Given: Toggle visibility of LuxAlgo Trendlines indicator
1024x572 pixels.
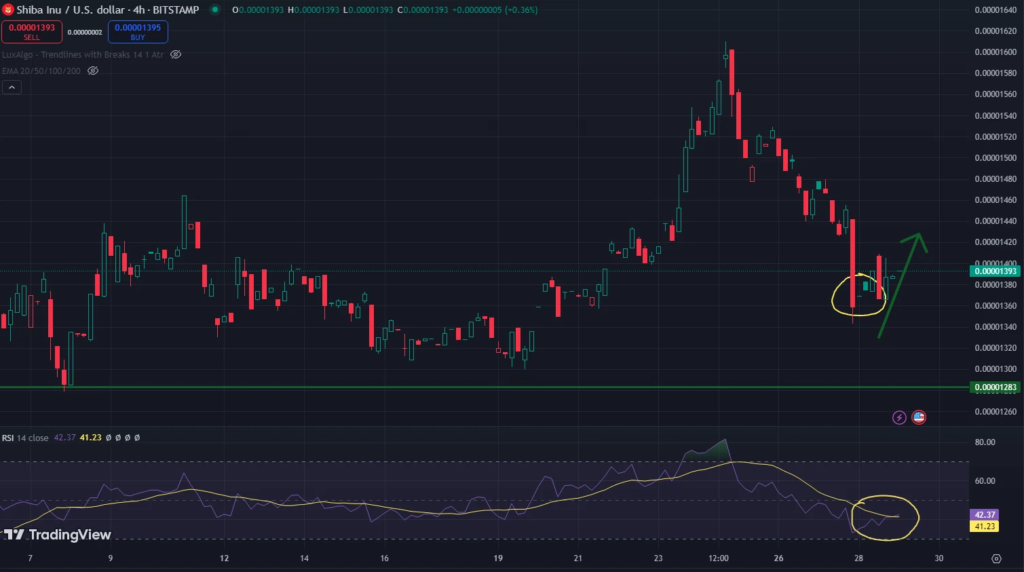Looking at the screenshot, I should tap(176, 54).
